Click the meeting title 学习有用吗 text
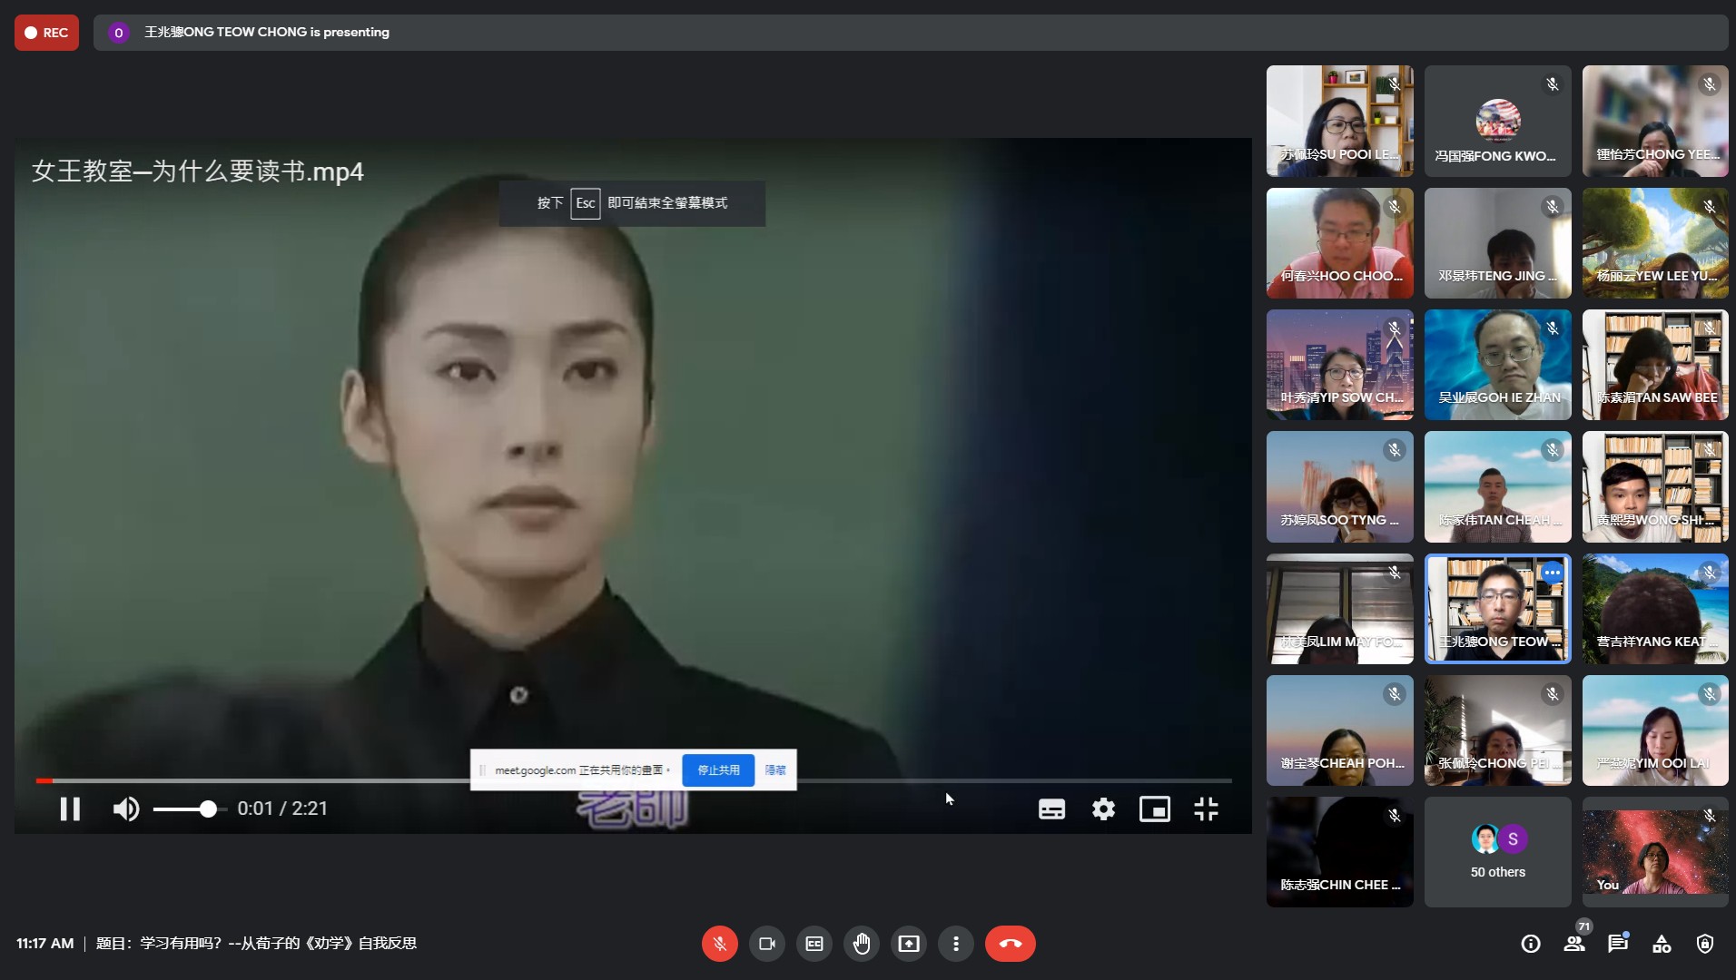This screenshot has width=1736, height=980. point(256,944)
